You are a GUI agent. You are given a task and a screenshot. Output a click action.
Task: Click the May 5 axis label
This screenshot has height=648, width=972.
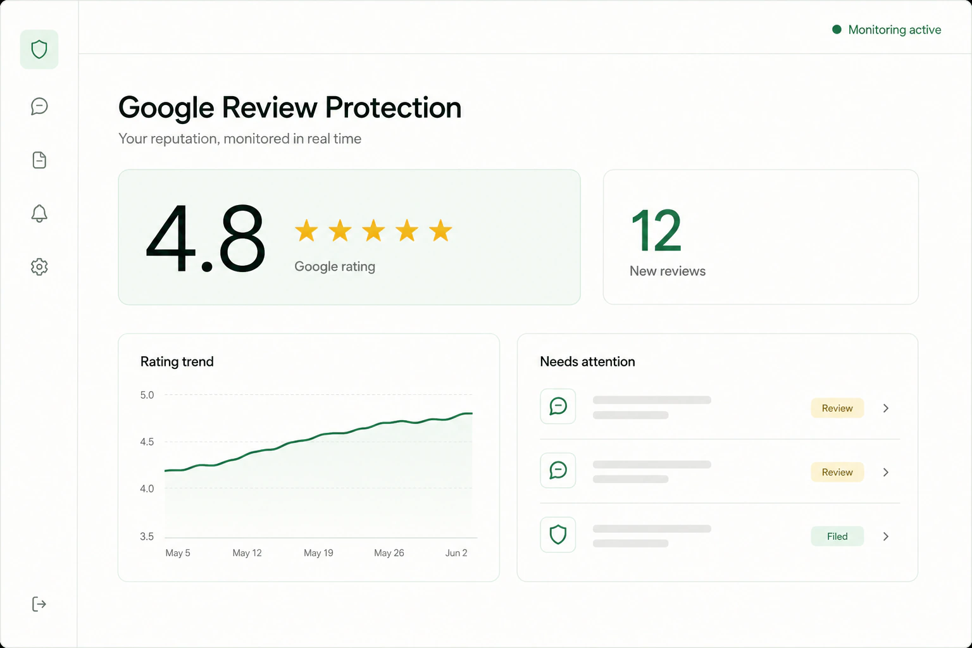coord(178,553)
